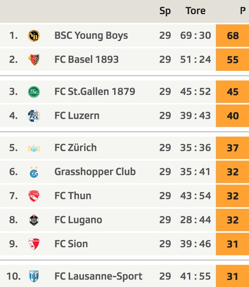Click the FC Lugano black crest

pos(34,220)
